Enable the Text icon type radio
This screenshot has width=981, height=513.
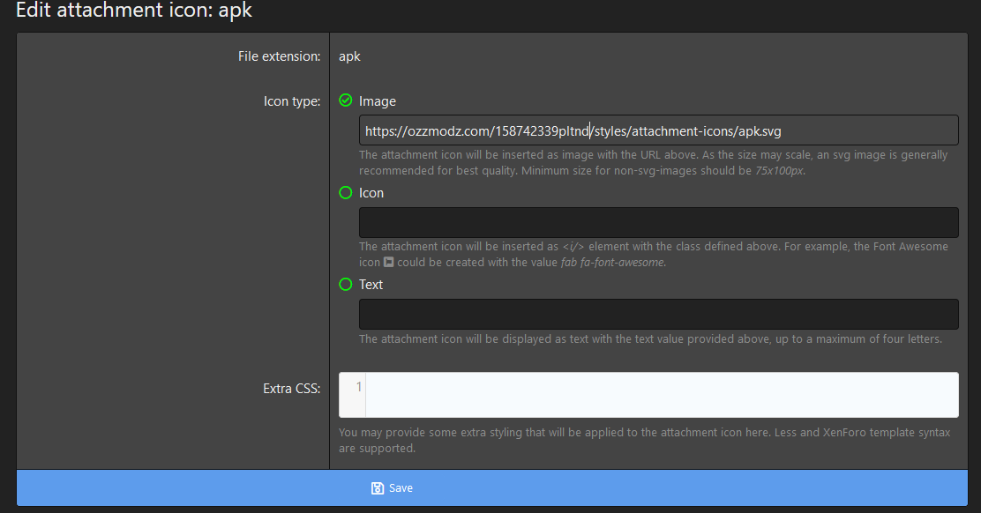(346, 284)
